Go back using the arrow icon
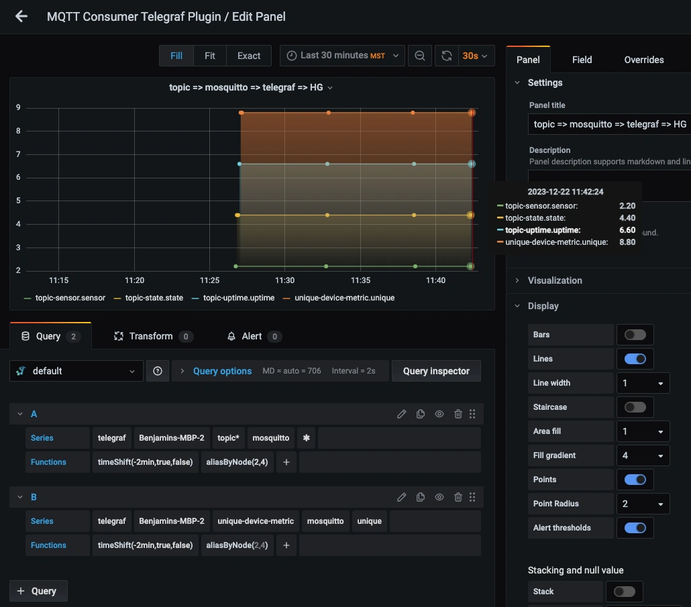Viewport: 691px width, 607px height. tap(21, 17)
